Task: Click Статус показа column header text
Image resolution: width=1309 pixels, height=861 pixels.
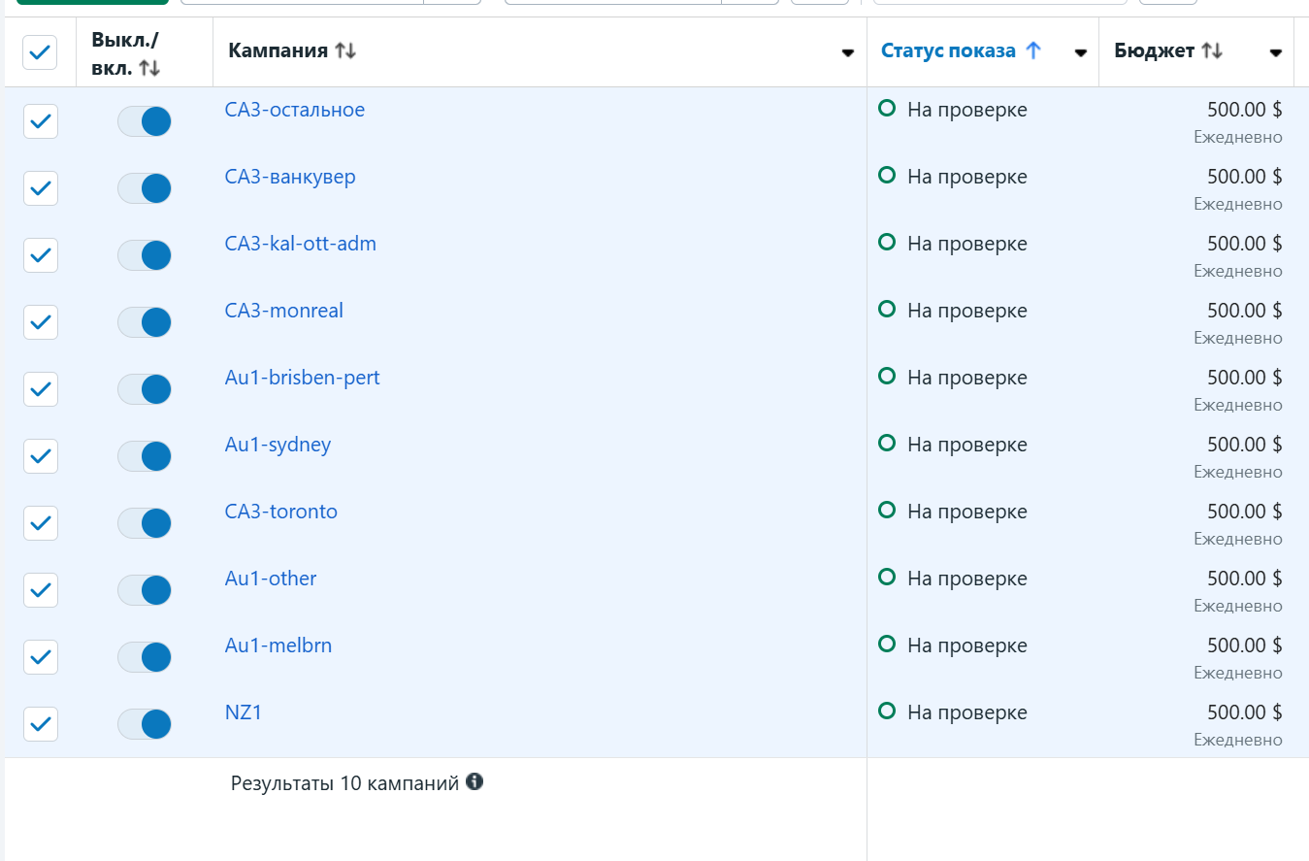Action: pyautogui.click(x=948, y=51)
